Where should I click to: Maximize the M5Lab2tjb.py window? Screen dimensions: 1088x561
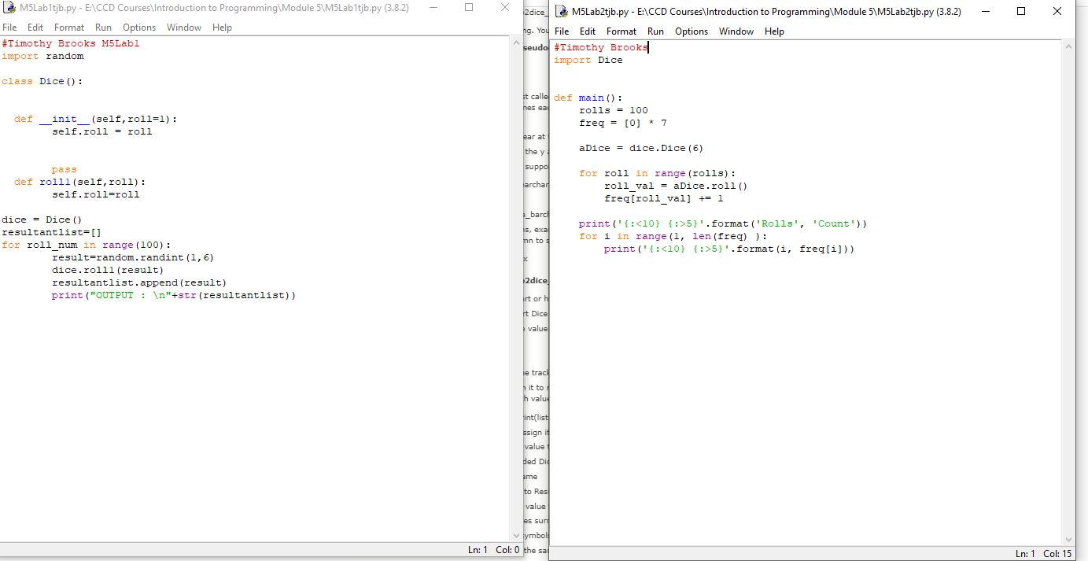[1021, 12]
